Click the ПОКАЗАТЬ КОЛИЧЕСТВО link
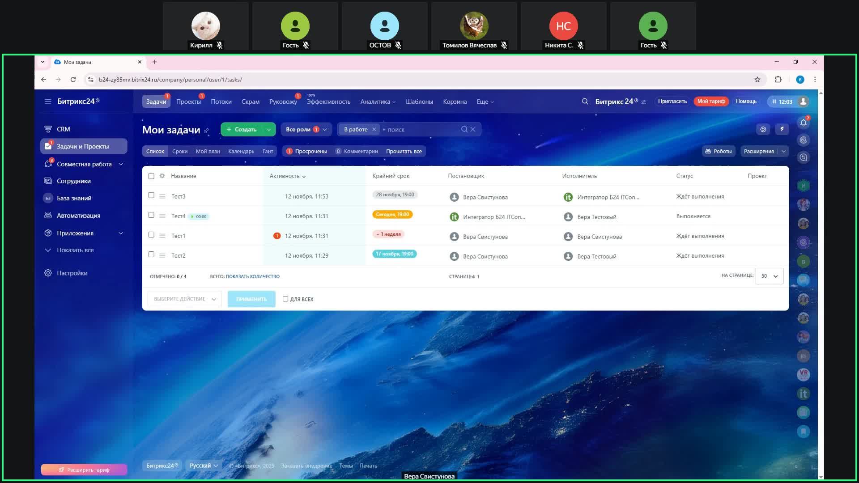 pos(253,276)
